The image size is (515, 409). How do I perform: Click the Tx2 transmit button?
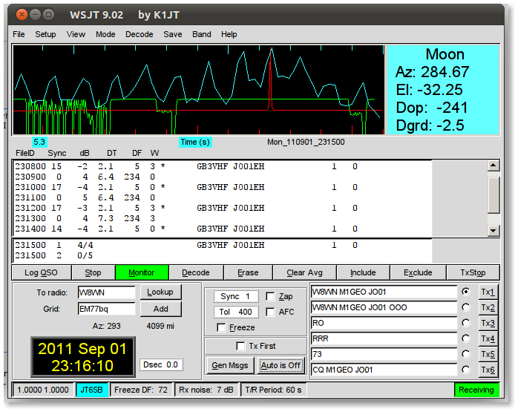pyautogui.click(x=488, y=307)
